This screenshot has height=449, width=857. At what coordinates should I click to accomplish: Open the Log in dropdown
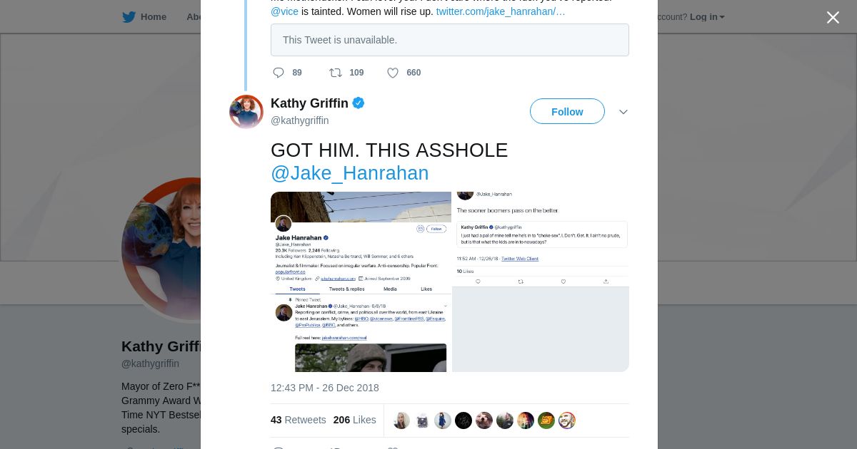click(x=707, y=17)
